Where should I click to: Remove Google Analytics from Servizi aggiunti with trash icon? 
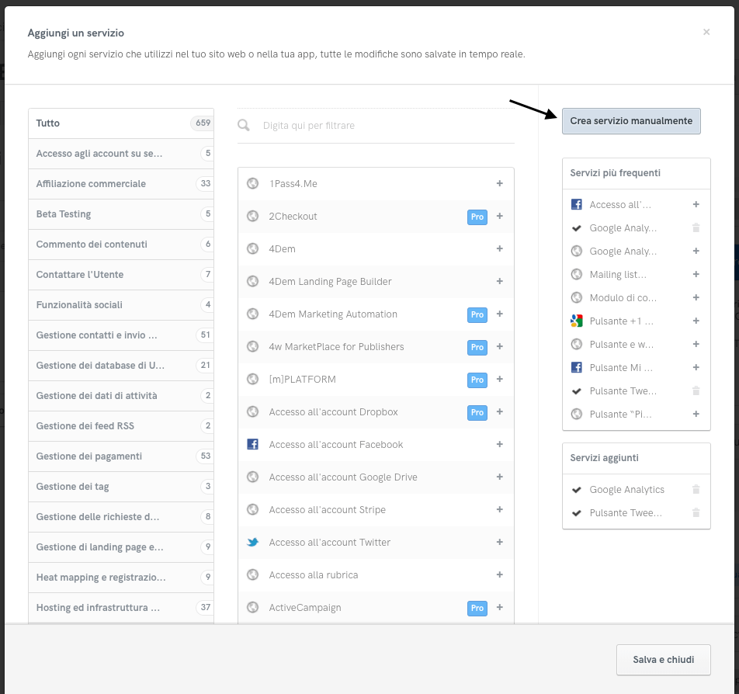(696, 490)
